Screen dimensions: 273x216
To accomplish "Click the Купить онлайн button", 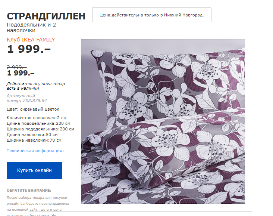I will 34,170.
